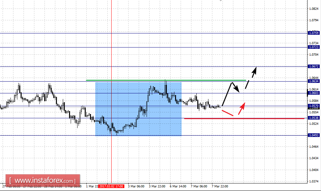Image resolution: width=321 pixels, height=191 pixels.
Task: Select the horizontal level line at 1.0759
Action: pyautogui.click(x=153, y=33)
